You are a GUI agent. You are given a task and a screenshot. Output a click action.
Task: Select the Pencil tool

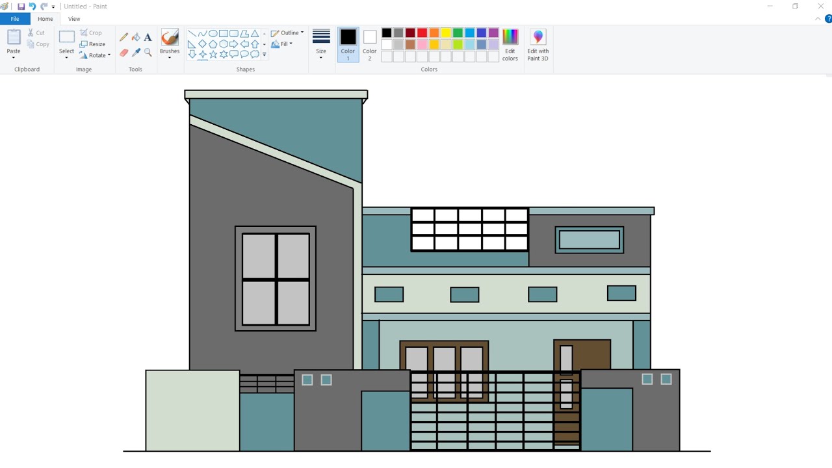tap(123, 38)
